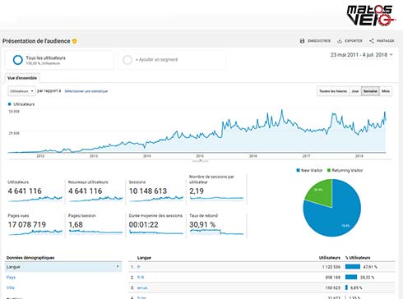Viewport: 403px width, 299px height.
Task: Click the fr language link in row 1
Action: 139,267
